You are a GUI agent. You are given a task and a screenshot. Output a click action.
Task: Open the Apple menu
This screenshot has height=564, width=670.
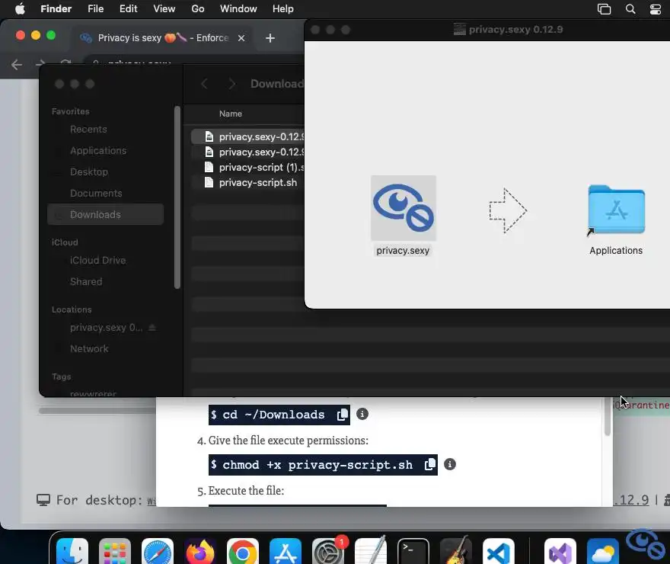(20, 8)
